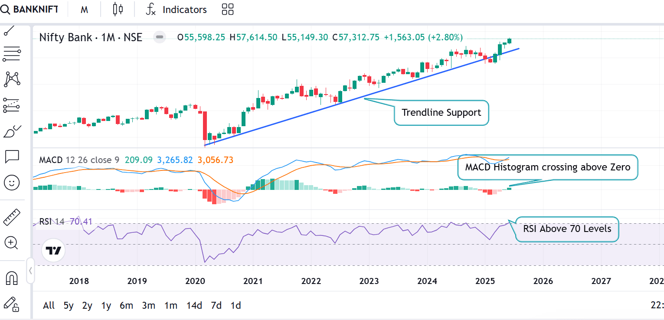664x320 pixels.
Task: Activate the zoom in tool
Action: tap(11, 243)
